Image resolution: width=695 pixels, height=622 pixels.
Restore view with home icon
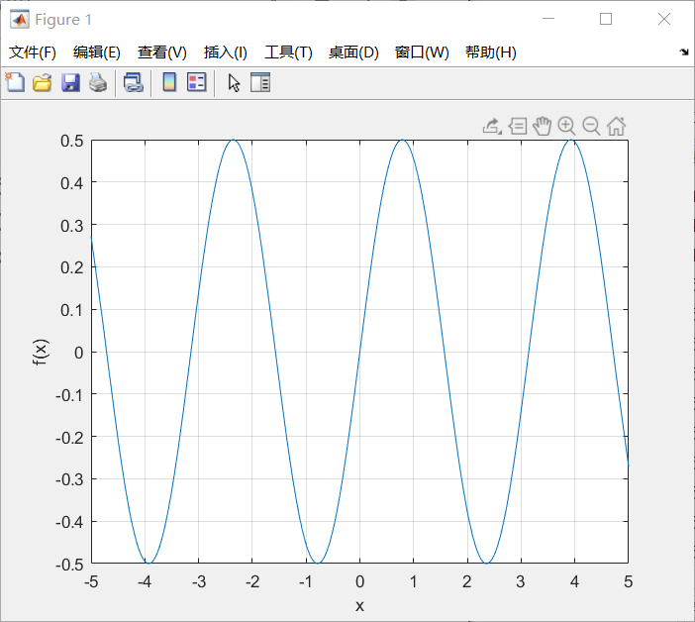pos(616,127)
